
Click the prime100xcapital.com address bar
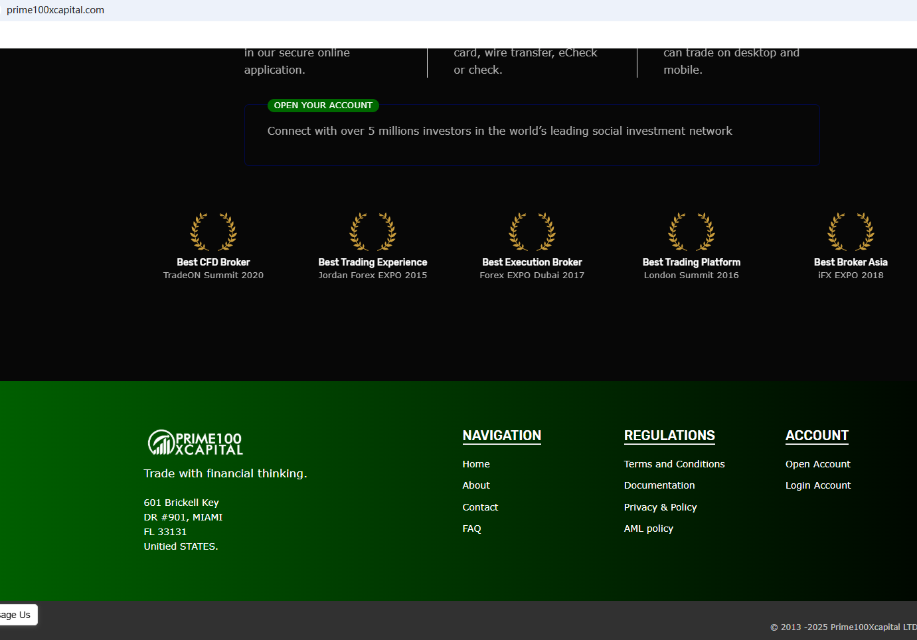tap(56, 10)
